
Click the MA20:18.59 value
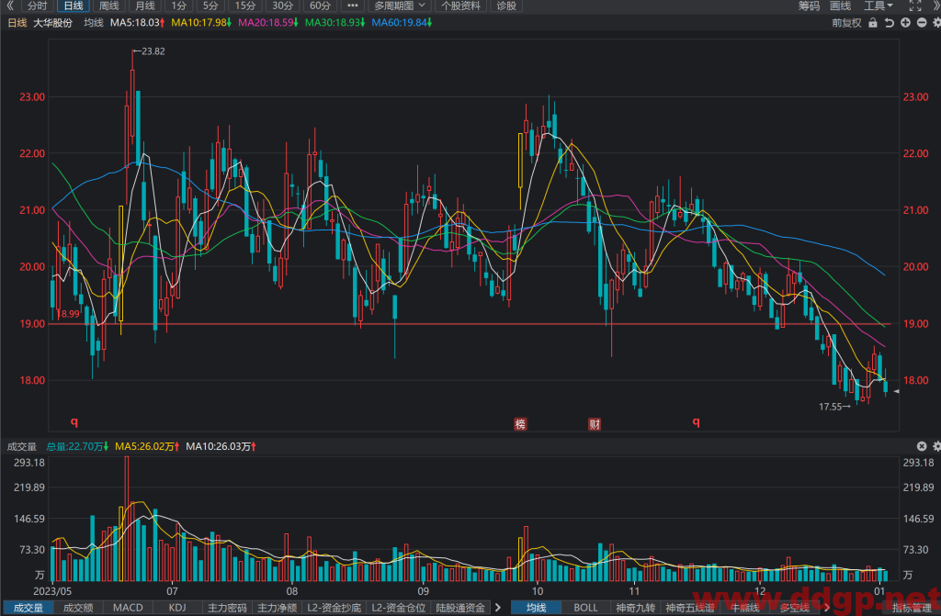point(268,23)
